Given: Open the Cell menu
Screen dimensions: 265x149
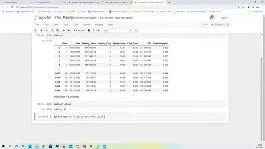Looking at the screenshot, I should pyautogui.click(x=76, y=25).
